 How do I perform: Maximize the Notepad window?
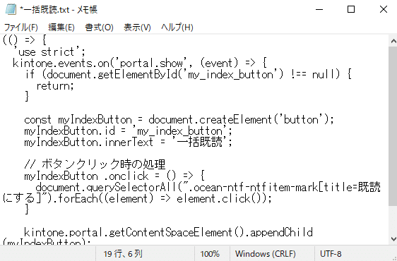[351, 10]
